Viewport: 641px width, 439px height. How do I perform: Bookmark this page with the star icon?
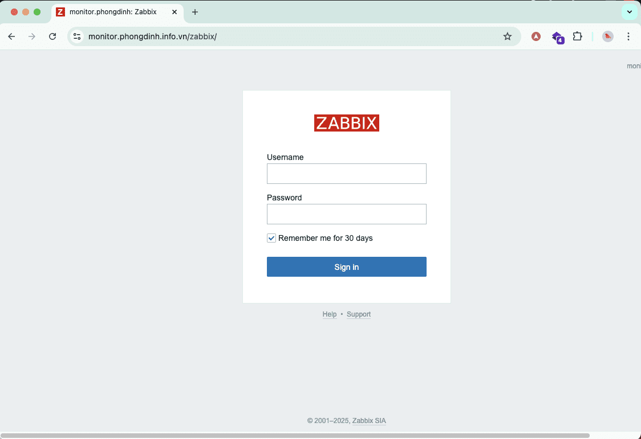pyautogui.click(x=508, y=36)
